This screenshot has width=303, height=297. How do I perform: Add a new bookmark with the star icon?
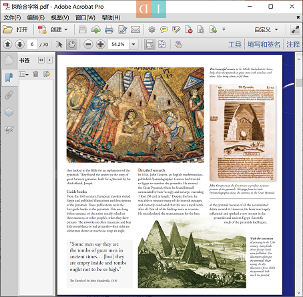coord(47,73)
